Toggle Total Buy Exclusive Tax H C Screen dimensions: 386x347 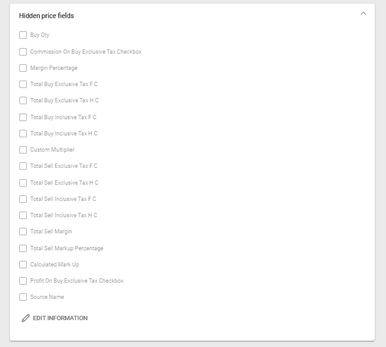[x=23, y=100]
